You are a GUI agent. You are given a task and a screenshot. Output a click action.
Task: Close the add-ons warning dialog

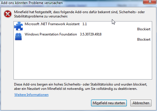[150, 2]
